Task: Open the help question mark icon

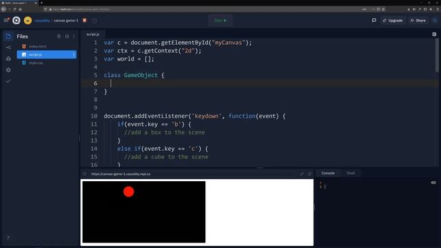Action: pos(8,238)
